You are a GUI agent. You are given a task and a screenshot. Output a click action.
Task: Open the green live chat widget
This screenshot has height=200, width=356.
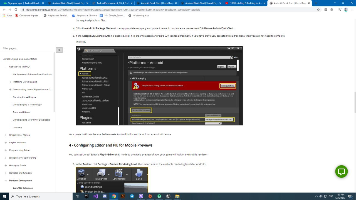(x=342, y=171)
